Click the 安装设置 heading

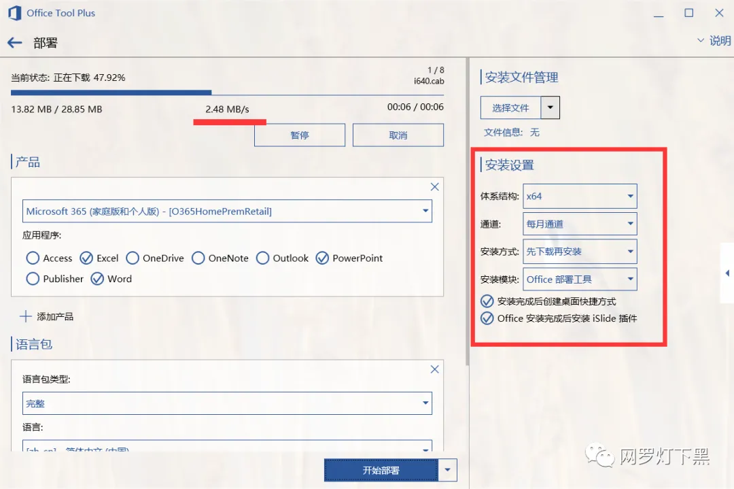coord(509,165)
